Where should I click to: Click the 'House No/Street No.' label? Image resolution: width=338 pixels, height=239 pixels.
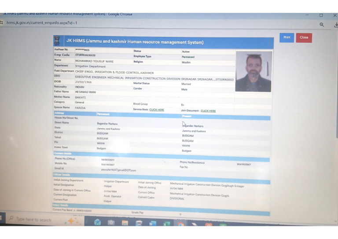(x=66, y=118)
